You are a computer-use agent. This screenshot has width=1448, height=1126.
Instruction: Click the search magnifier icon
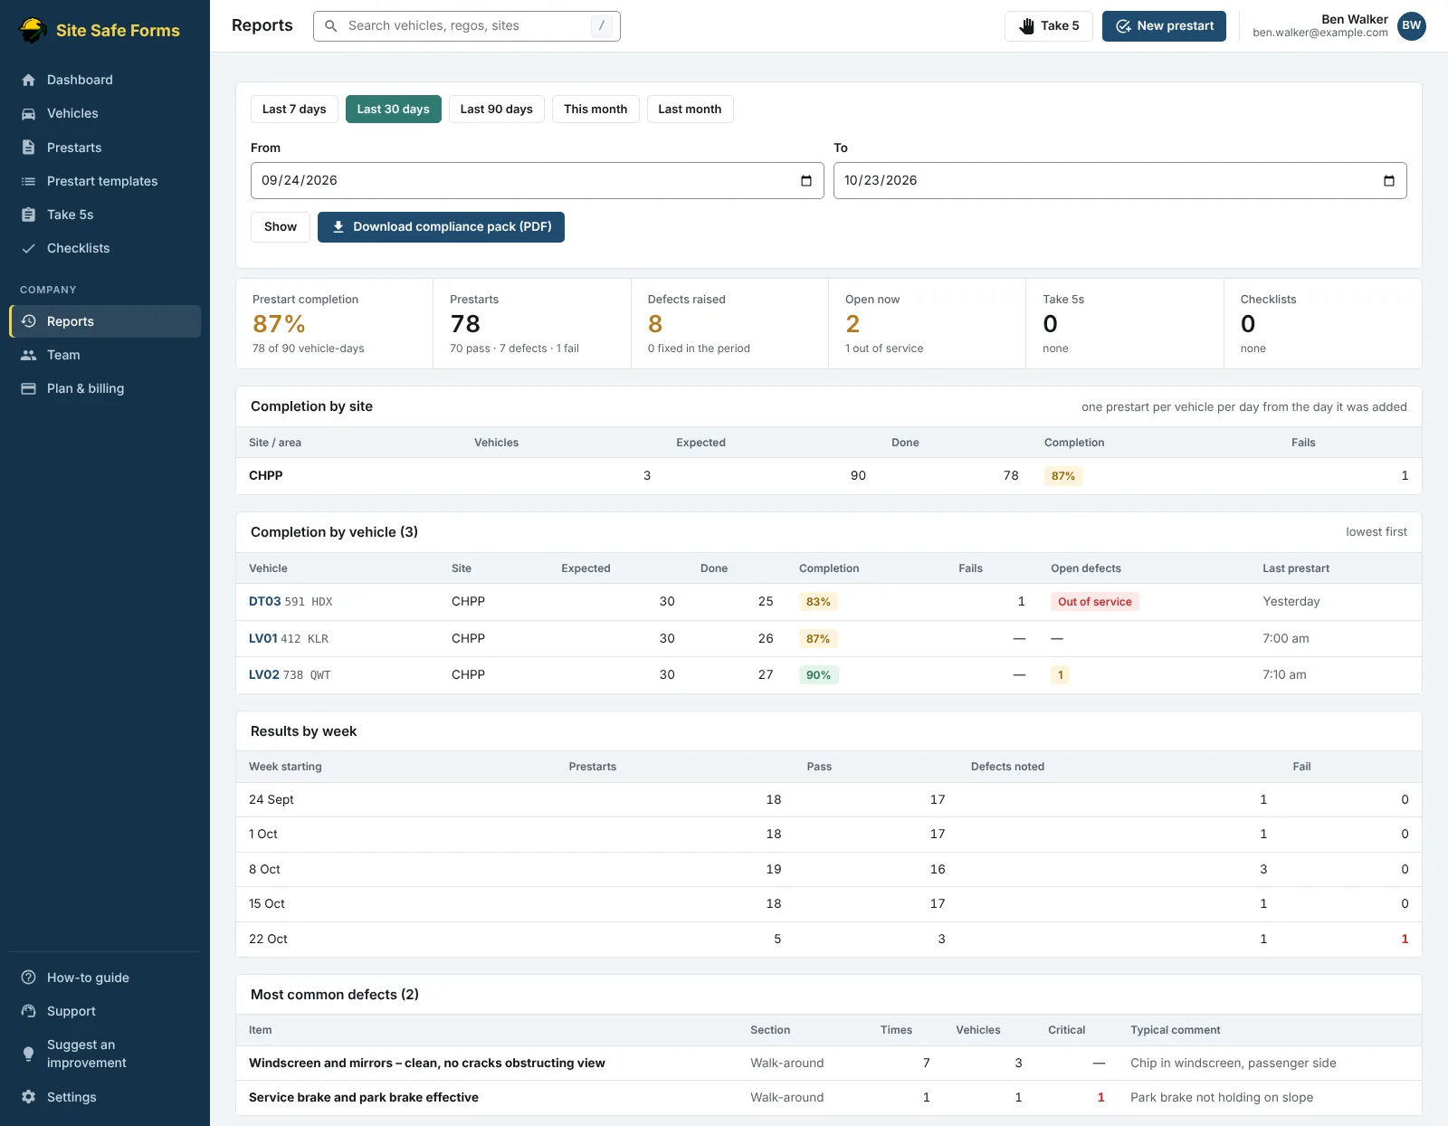[331, 26]
